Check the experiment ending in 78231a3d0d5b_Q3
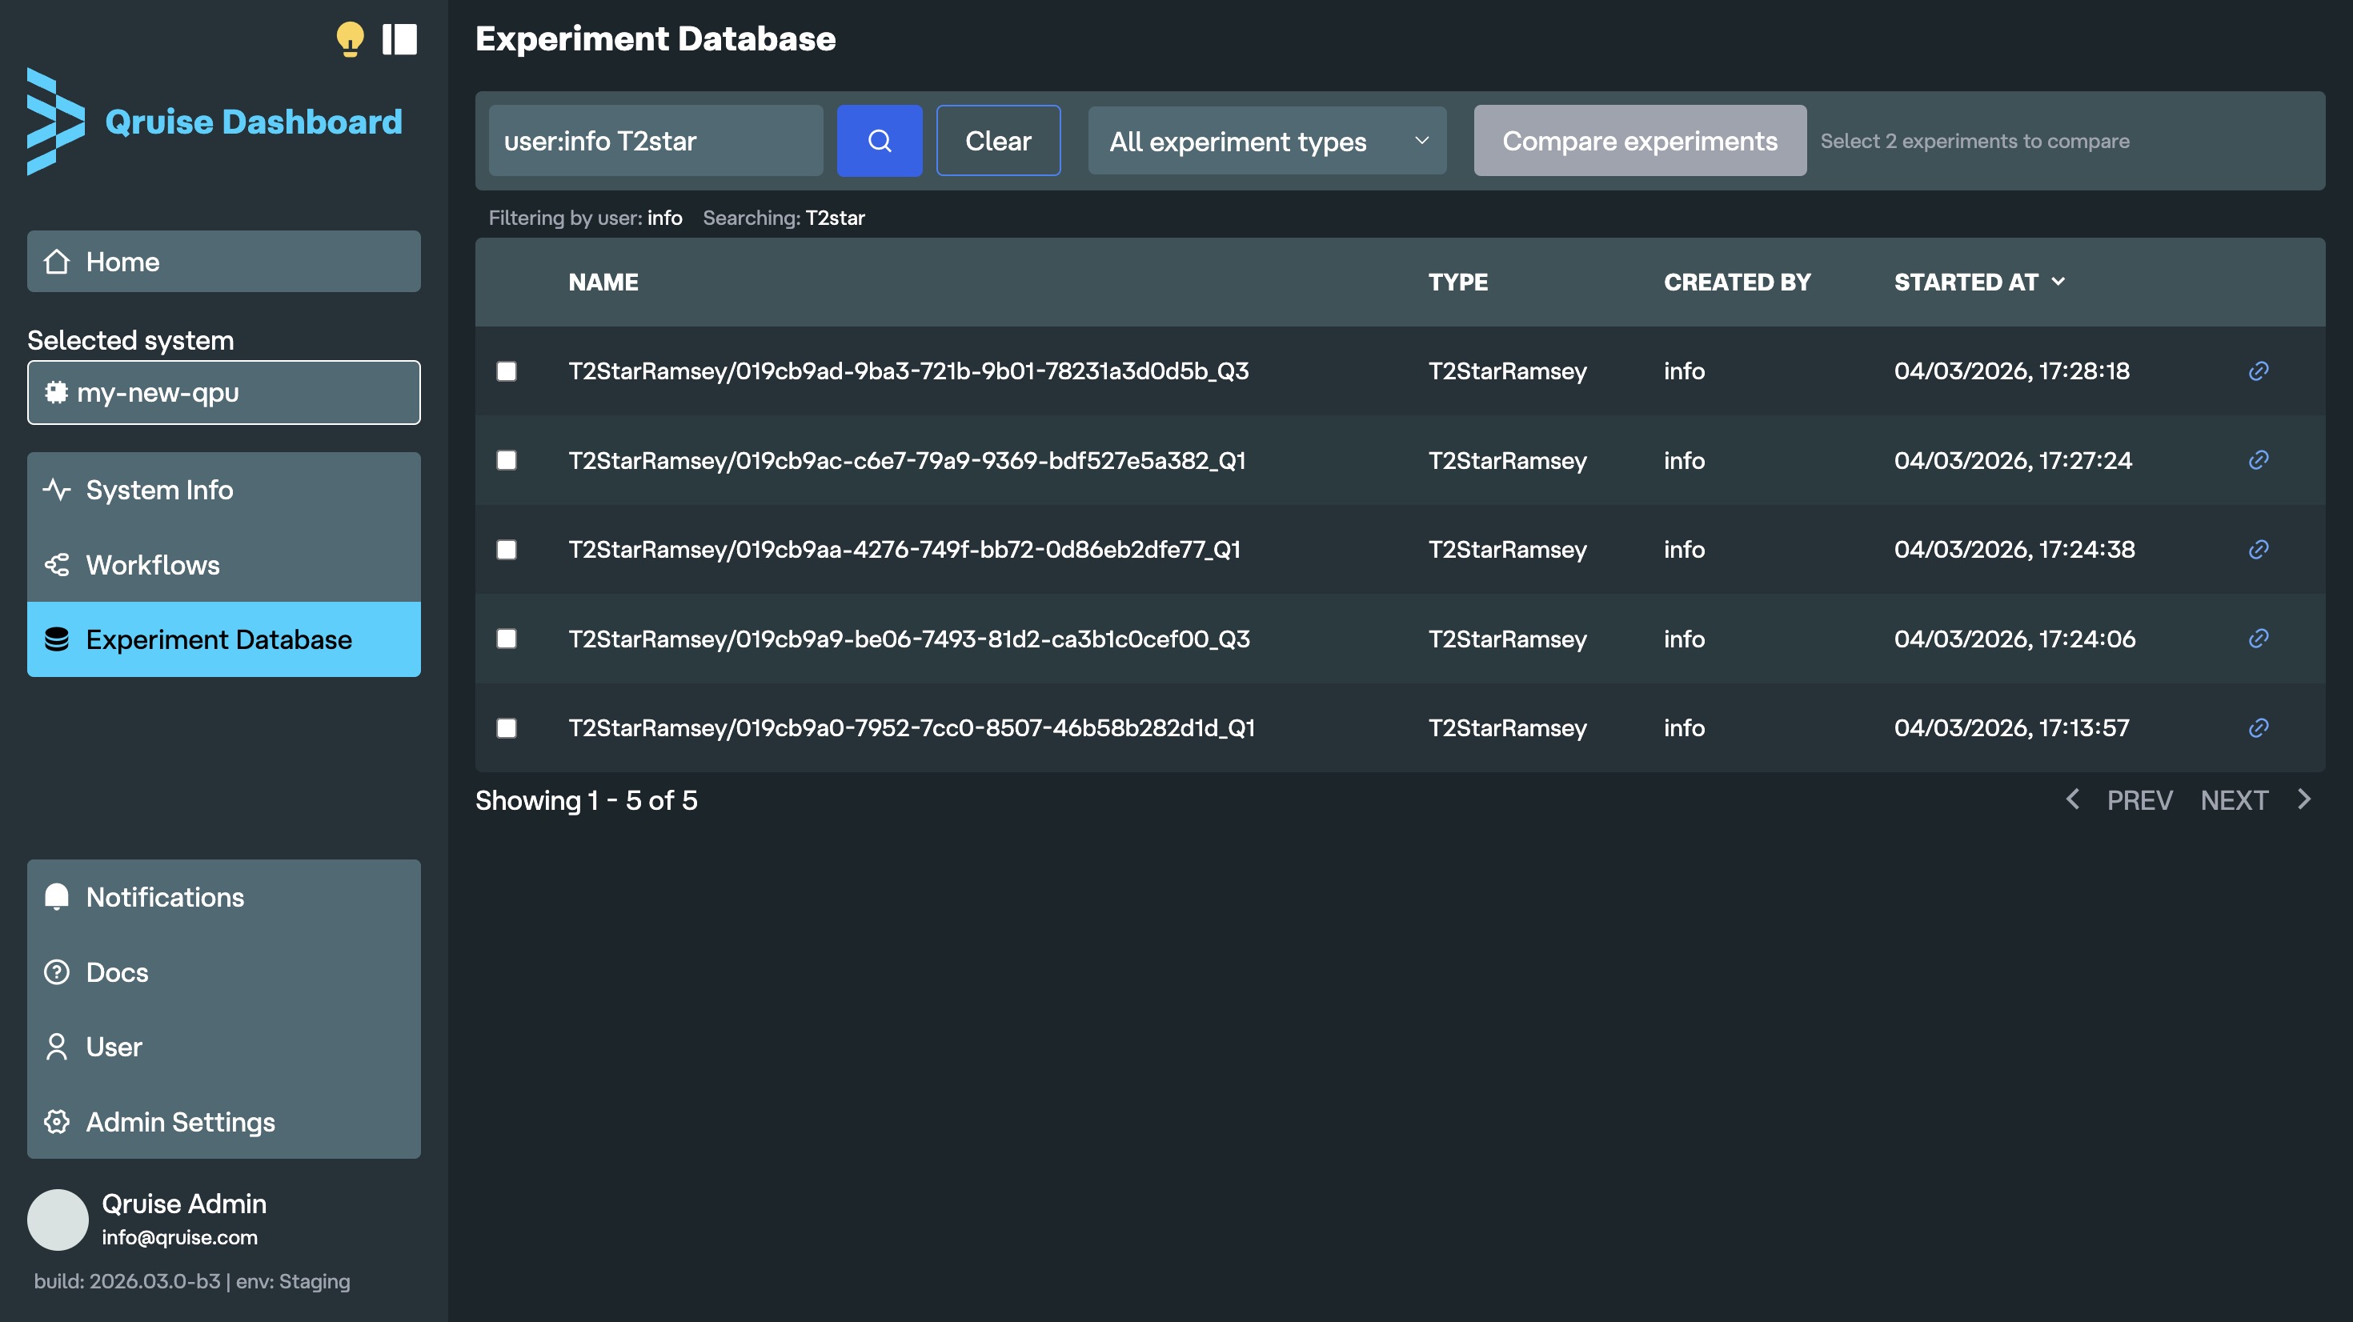This screenshot has width=2353, height=1322. point(506,371)
